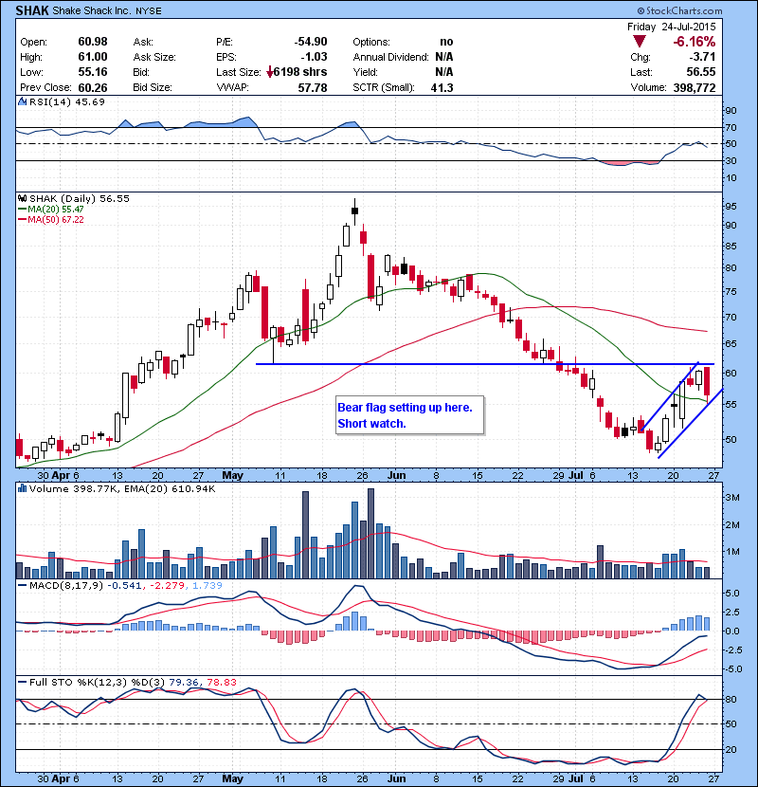Click the Bid Size label
Viewport: 758px width, 787px height.
153,87
